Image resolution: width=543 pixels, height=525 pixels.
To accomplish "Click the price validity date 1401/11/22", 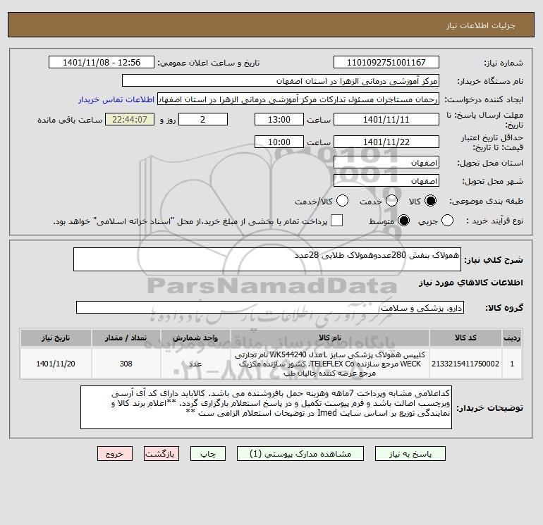I will tap(386, 142).
